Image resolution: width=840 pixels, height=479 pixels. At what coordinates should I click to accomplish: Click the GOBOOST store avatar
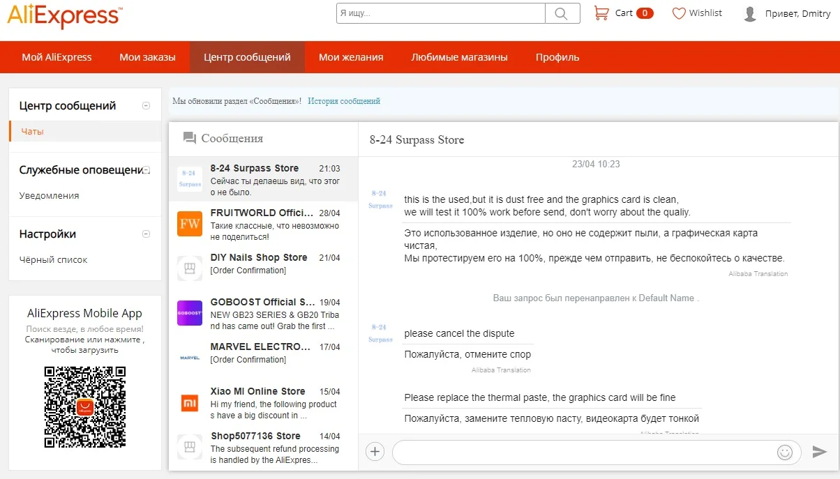[x=190, y=313]
